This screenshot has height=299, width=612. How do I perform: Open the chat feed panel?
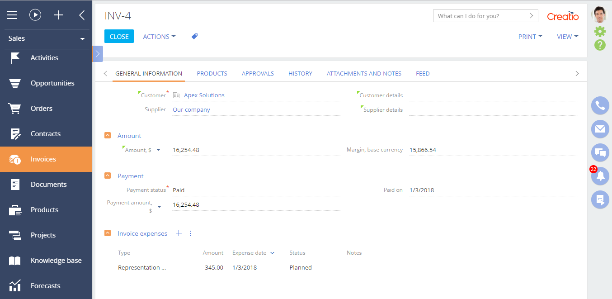pos(600,153)
